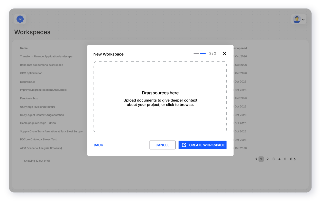Select page 4 in pagination
Image resolution: width=321 pixels, height=201 pixels.
coord(279,159)
